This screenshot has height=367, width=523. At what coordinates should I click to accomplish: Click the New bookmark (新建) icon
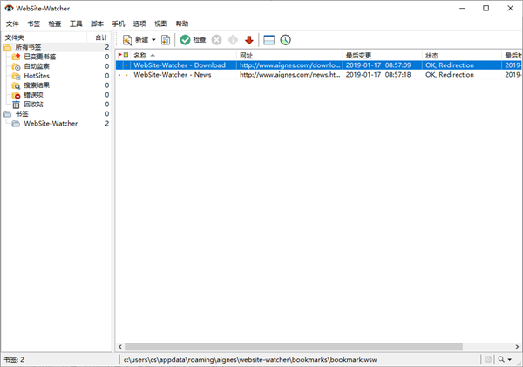pyautogui.click(x=127, y=40)
